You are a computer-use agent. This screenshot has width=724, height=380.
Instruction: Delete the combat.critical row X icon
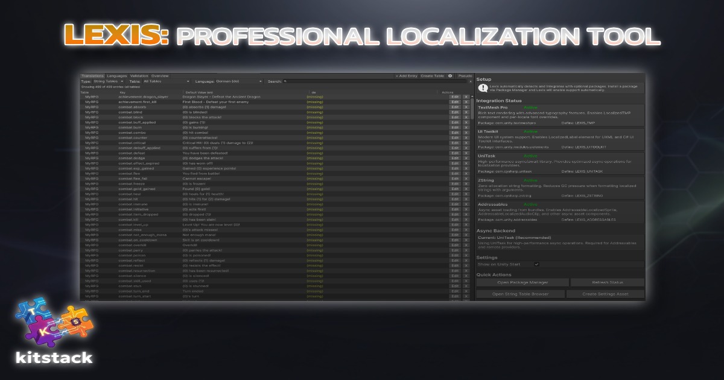466,143
